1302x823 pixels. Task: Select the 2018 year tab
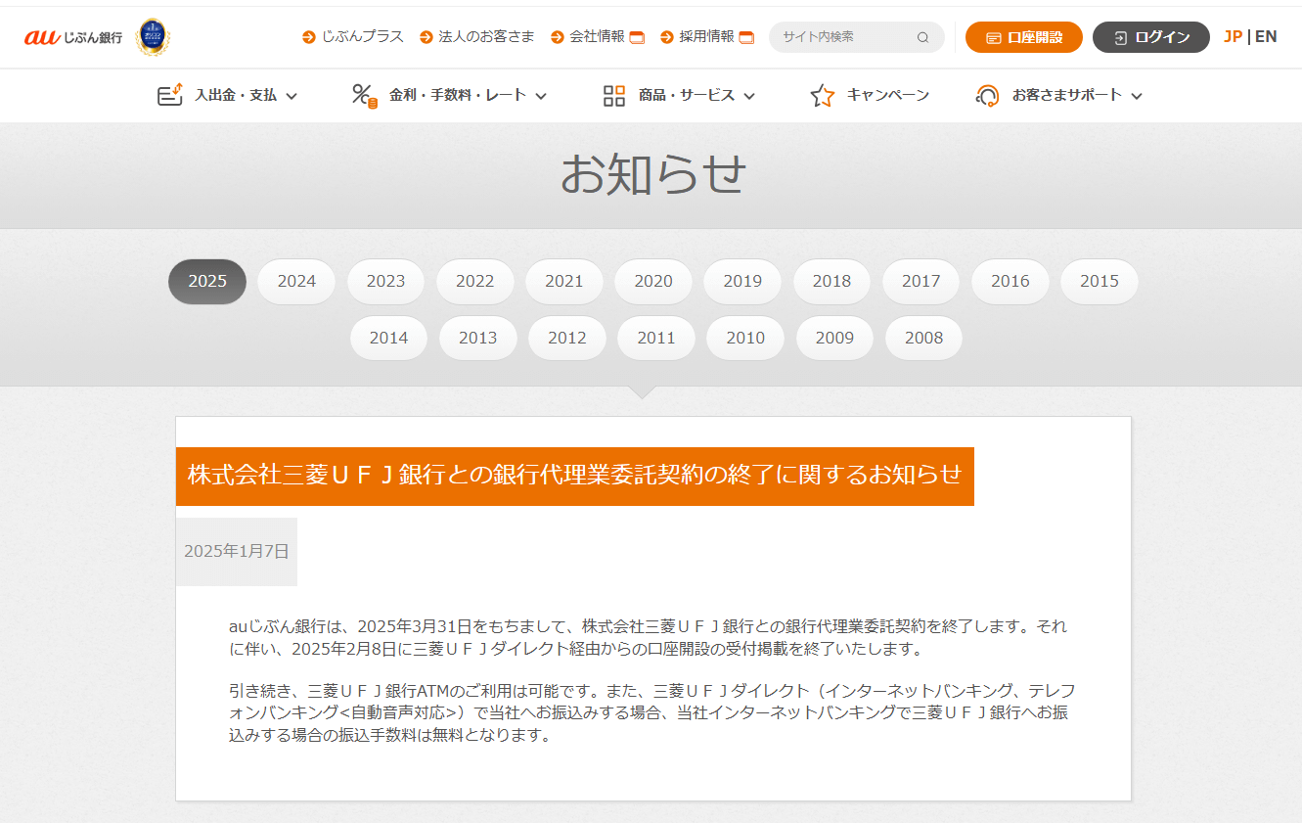831,281
